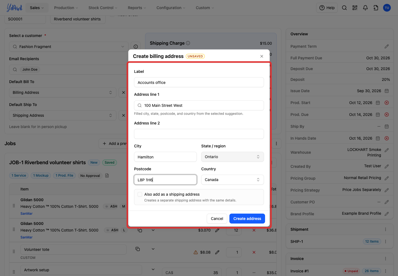This screenshot has height=276, width=398.
Task: Click the 1 Mockup tag
Action: [41, 176]
